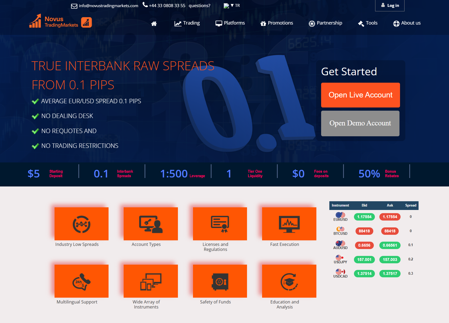Click the Safety of Funds vault icon

(220, 281)
